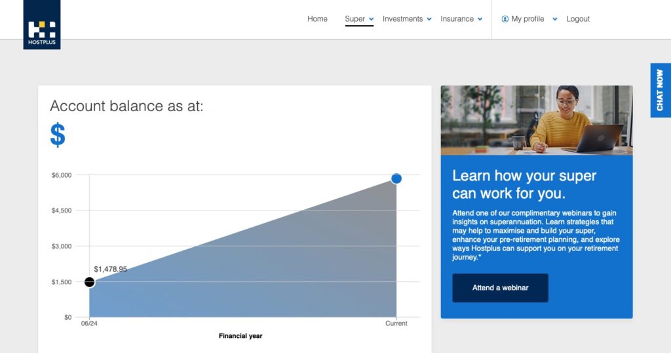
Task: Click the Attend a webinar button
Action: [x=500, y=288]
